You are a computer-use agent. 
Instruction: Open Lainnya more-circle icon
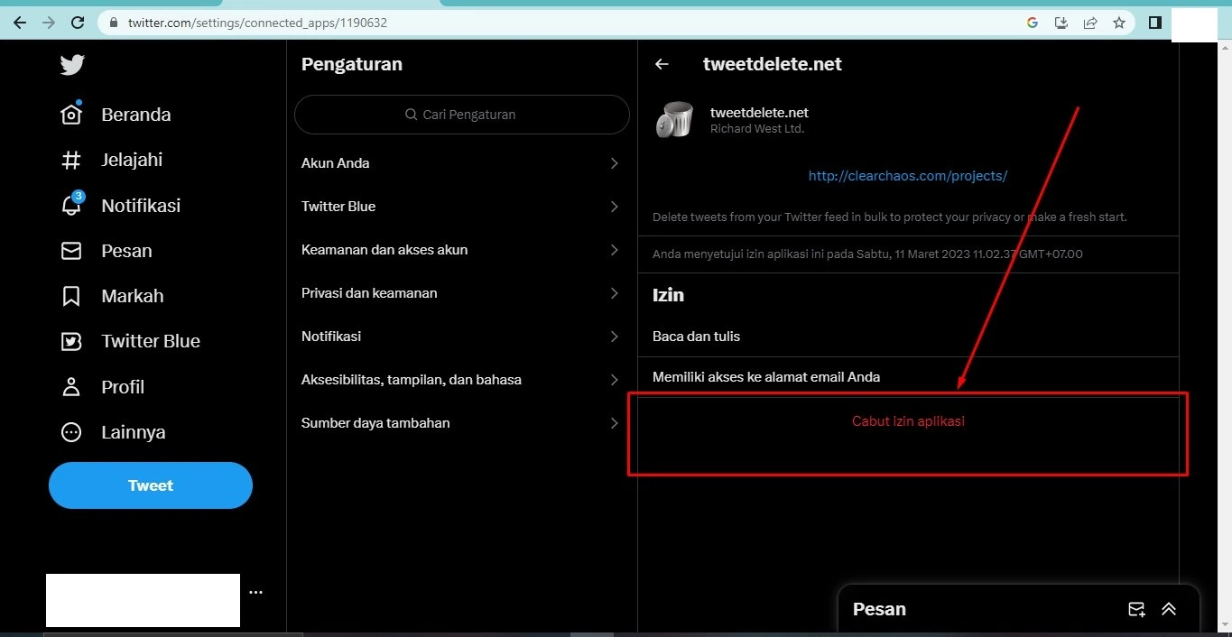click(71, 432)
